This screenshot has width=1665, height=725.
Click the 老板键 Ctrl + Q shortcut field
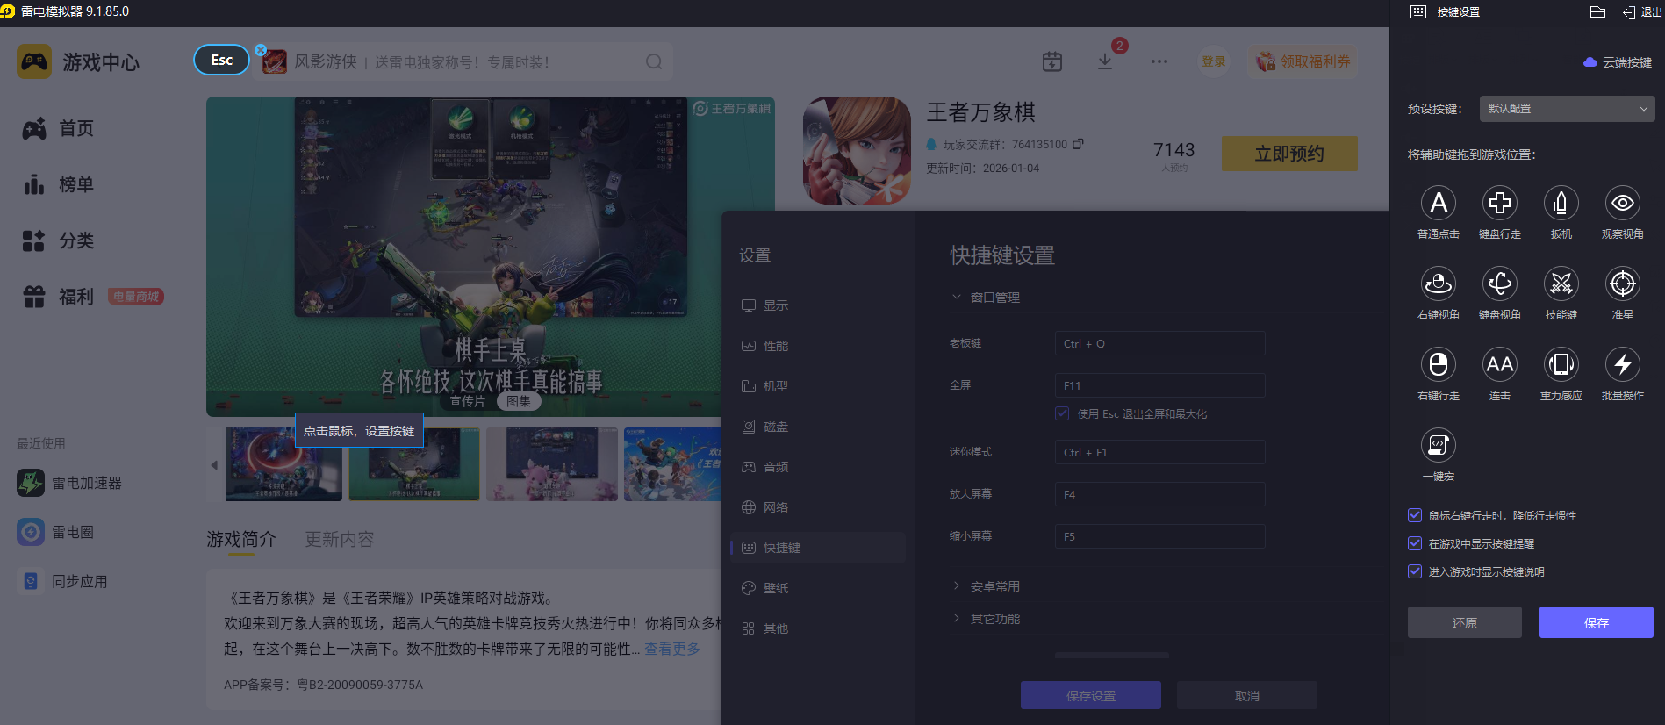(x=1159, y=343)
